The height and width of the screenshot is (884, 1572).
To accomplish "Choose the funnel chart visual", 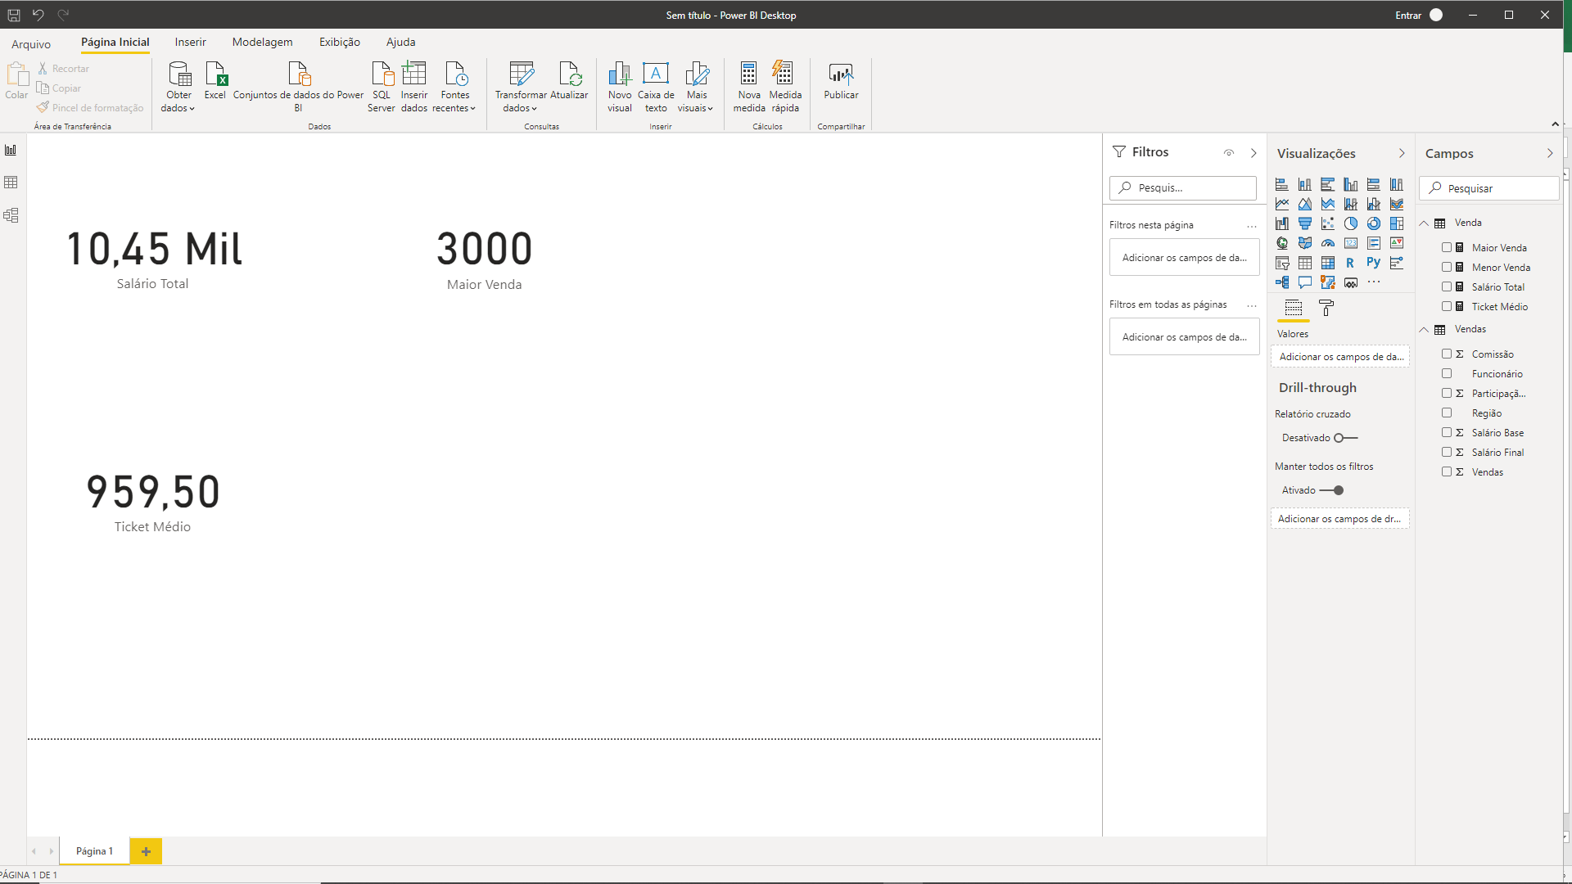I will click(1305, 223).
